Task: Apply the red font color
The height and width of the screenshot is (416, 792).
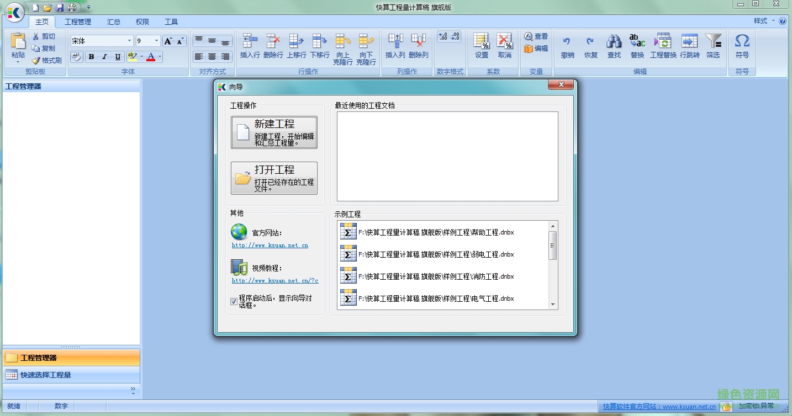Action: [151, 57]
